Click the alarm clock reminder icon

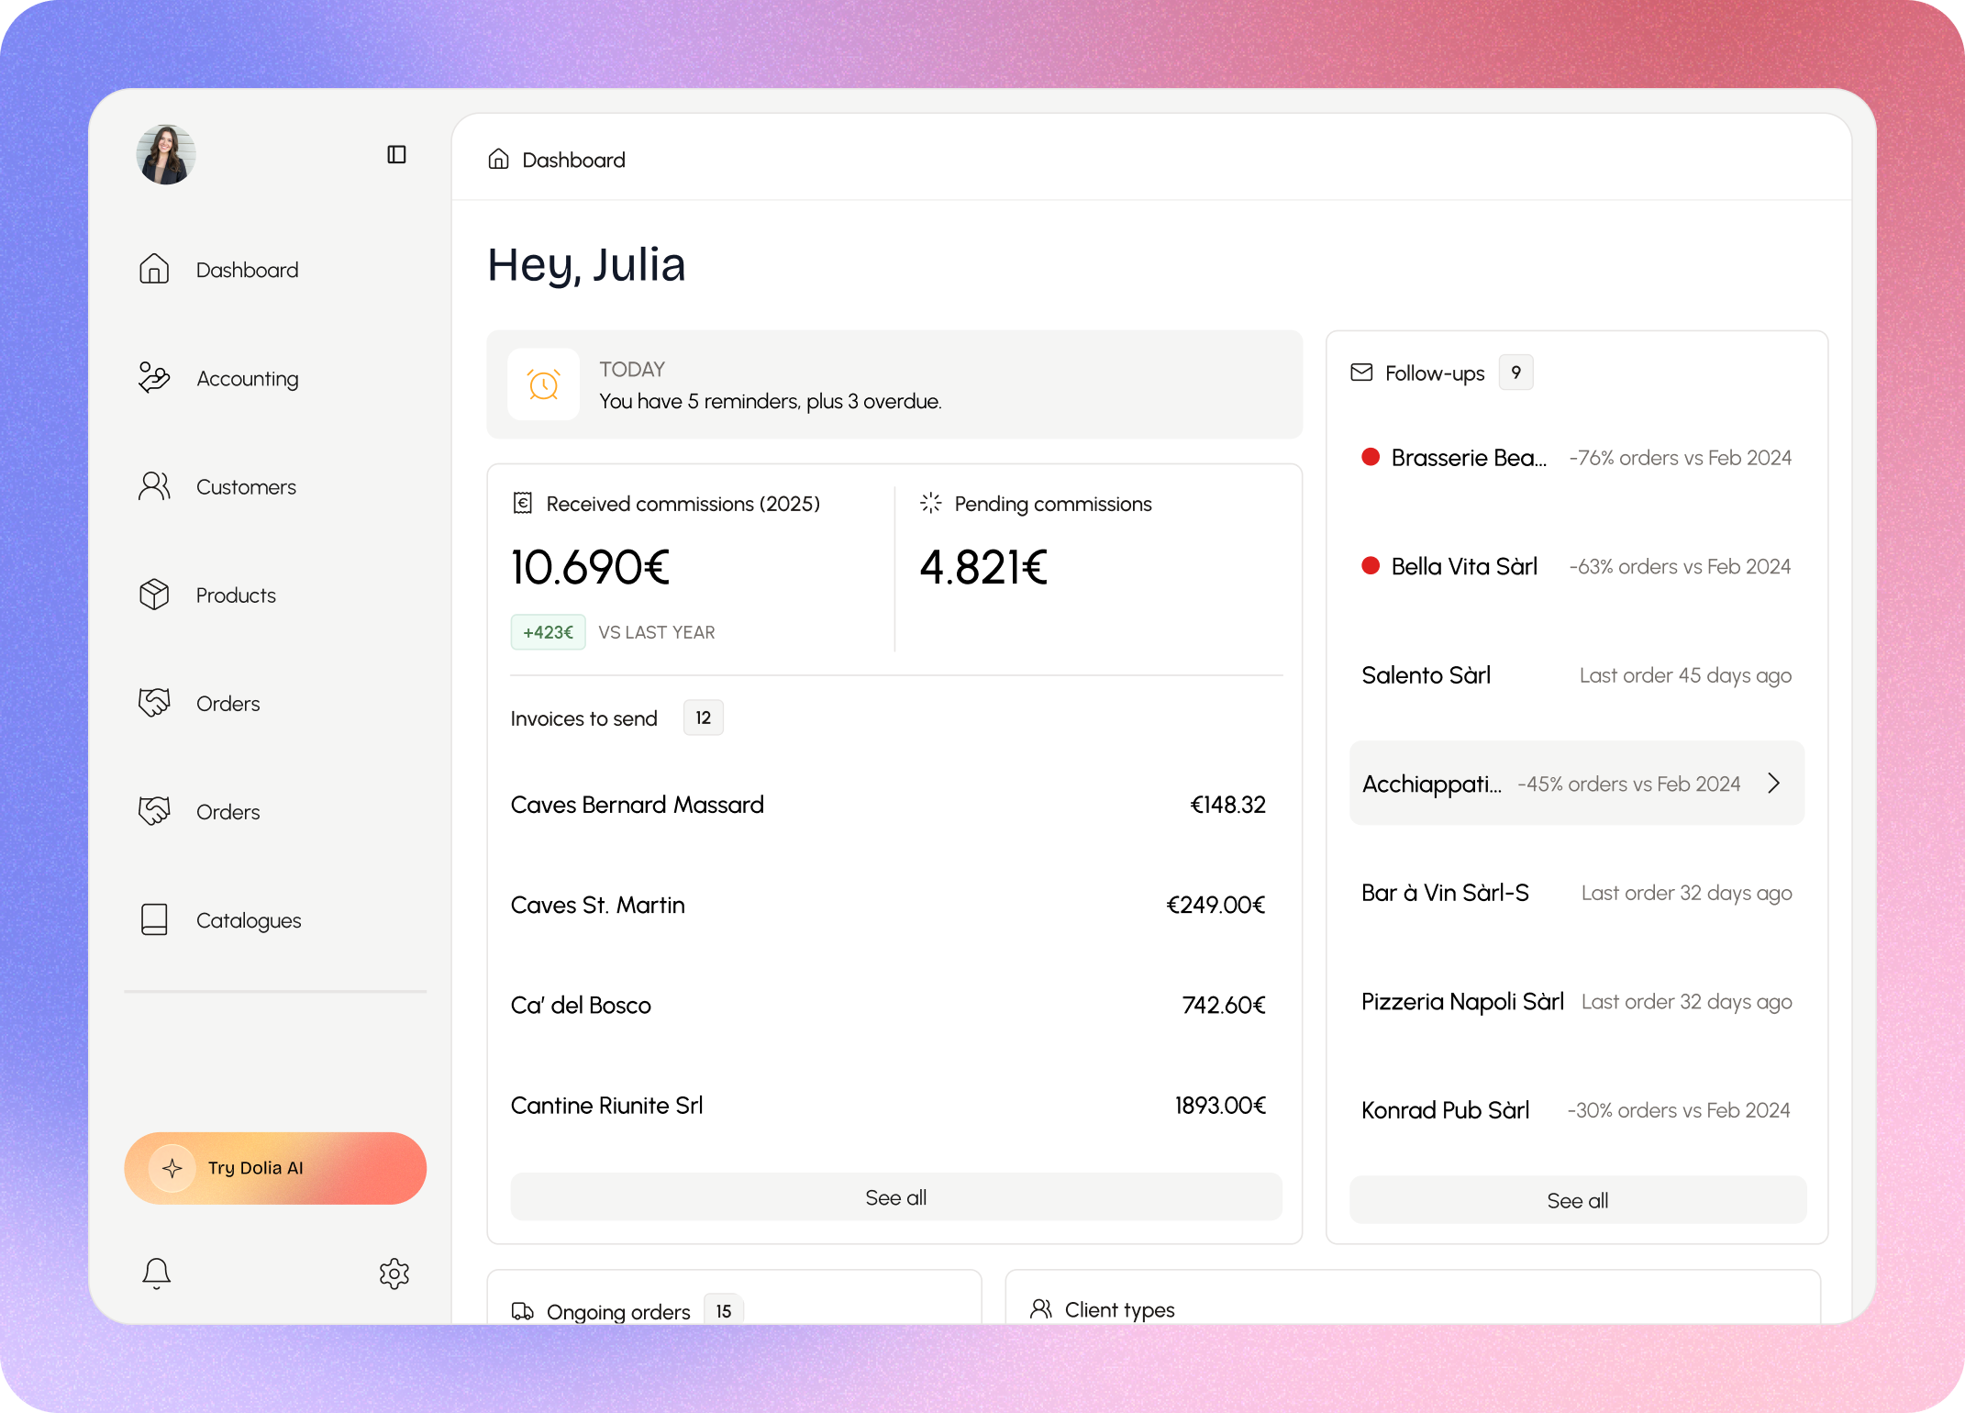(x=543, y=384)
